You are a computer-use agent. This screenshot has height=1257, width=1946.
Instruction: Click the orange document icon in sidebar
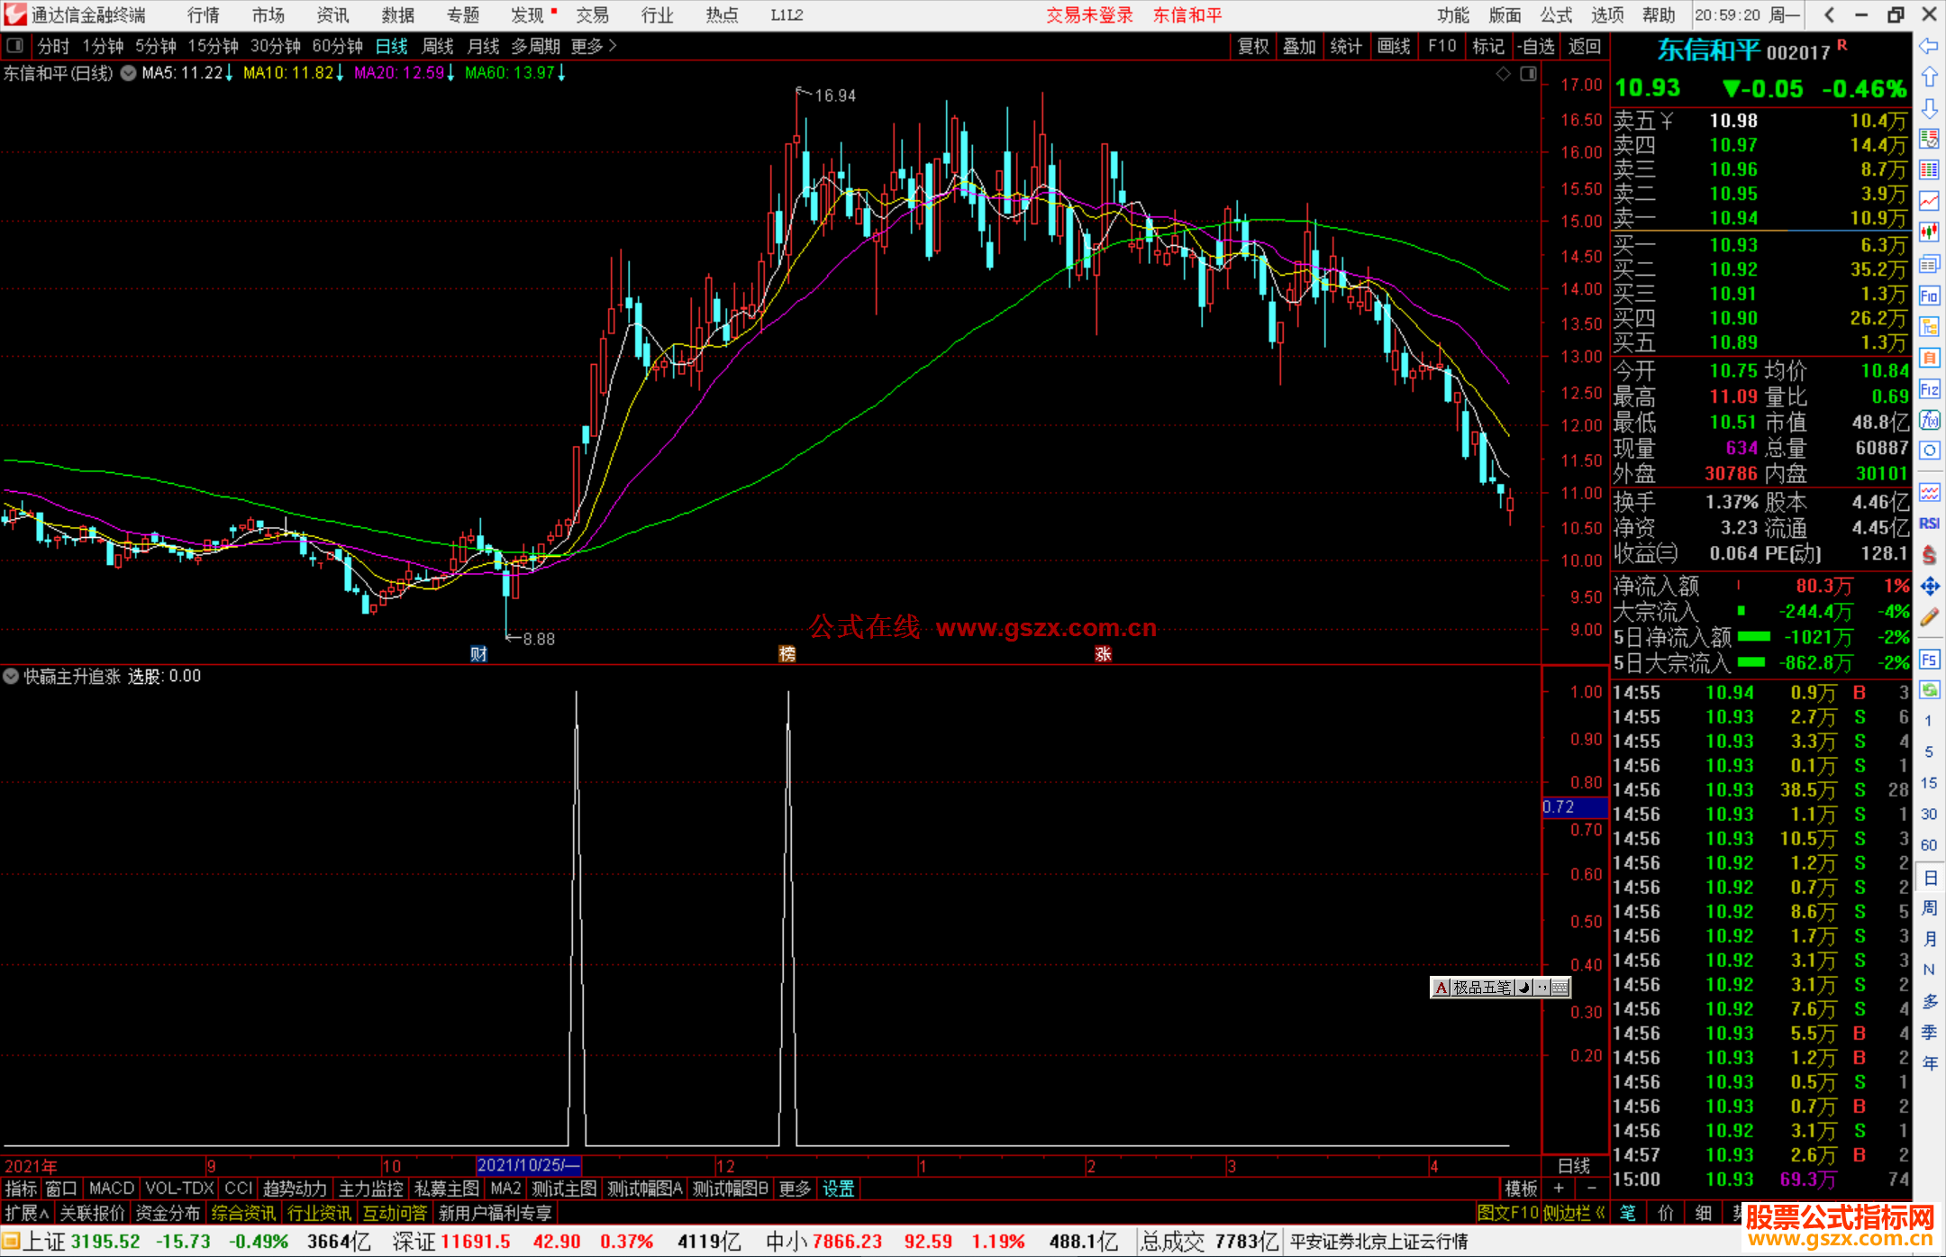point(1929,358)
